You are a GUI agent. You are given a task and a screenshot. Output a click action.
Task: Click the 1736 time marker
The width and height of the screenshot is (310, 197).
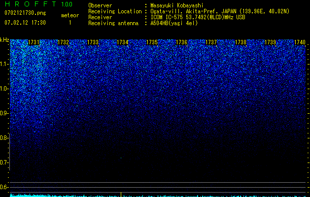181,42
